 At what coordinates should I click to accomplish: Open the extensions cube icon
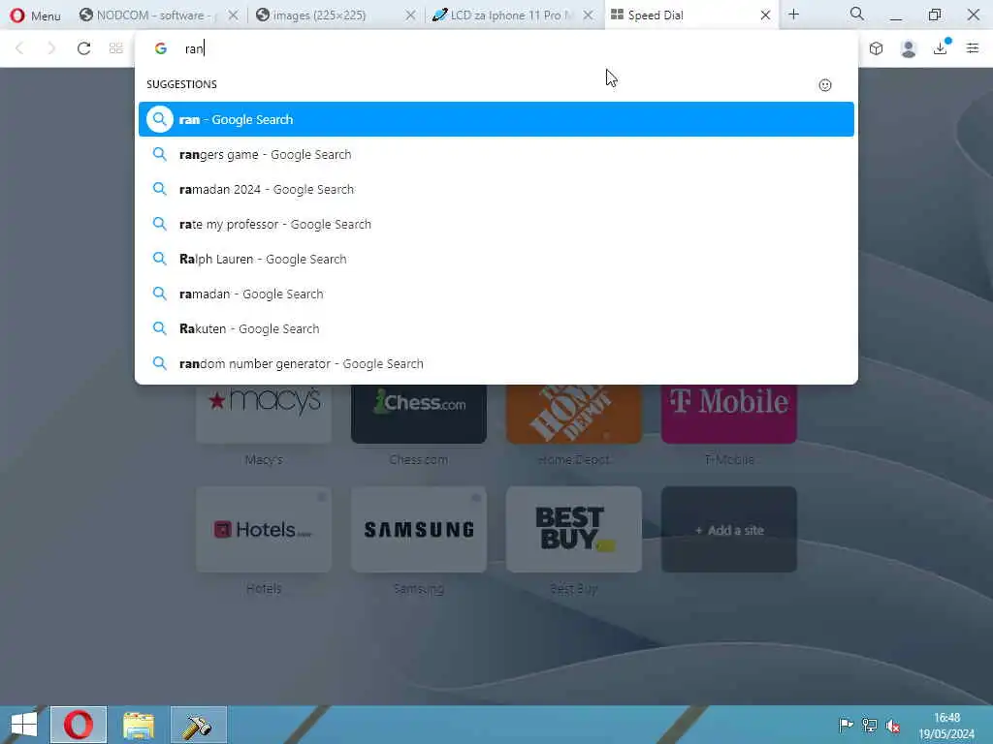pos(876,48)
